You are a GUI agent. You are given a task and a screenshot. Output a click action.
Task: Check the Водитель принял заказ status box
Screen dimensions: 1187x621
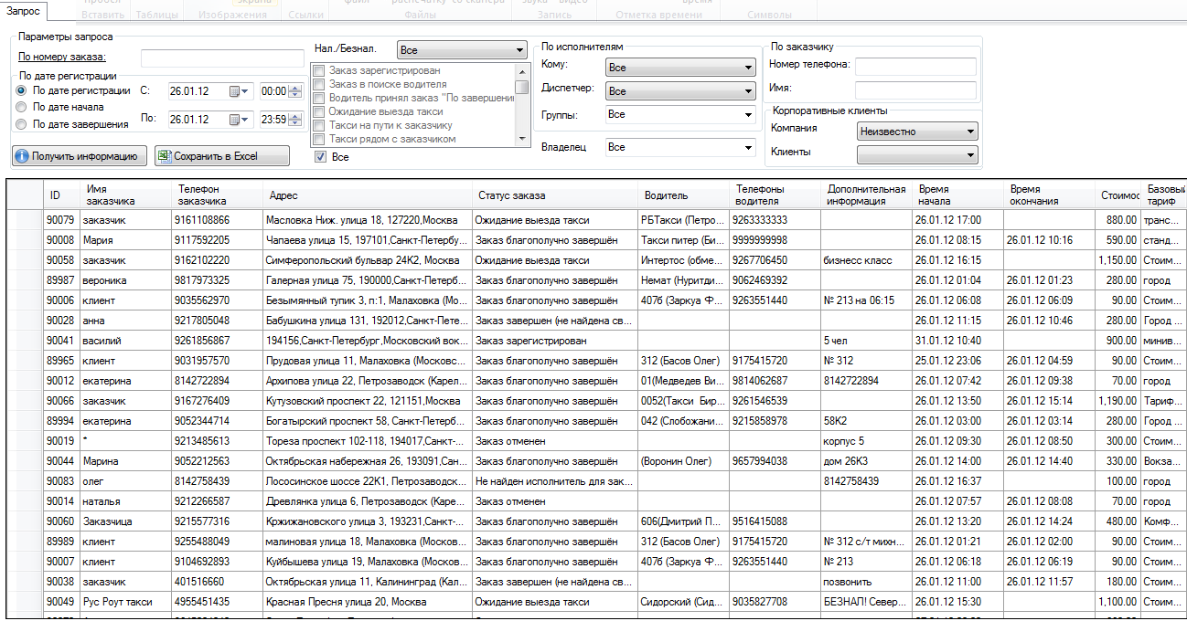click(318, 98)
